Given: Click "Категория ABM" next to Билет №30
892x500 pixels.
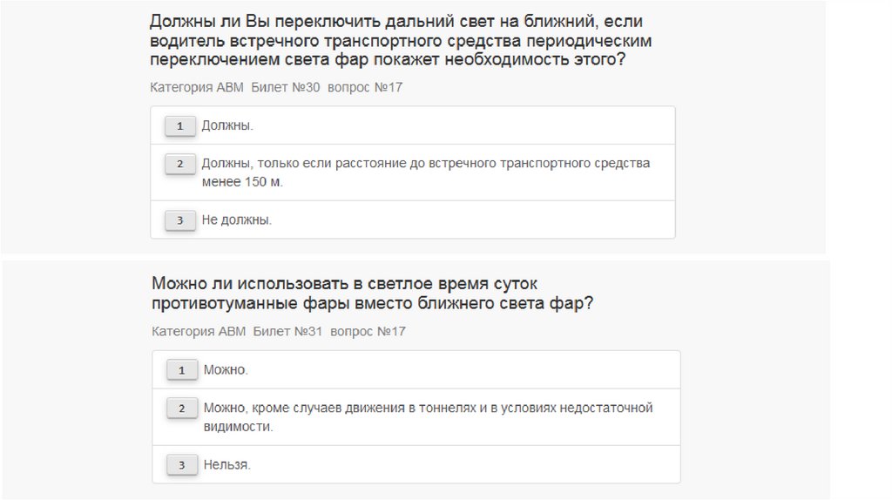Looking at the screenshot, I should click(x=197, y=87).
